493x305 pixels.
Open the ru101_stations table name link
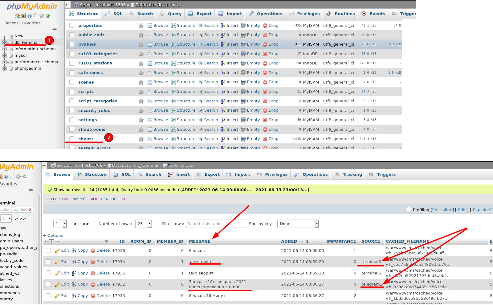95,63
